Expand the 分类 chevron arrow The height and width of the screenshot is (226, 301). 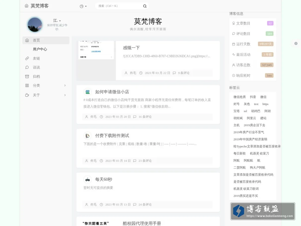[x=65, y=85]
